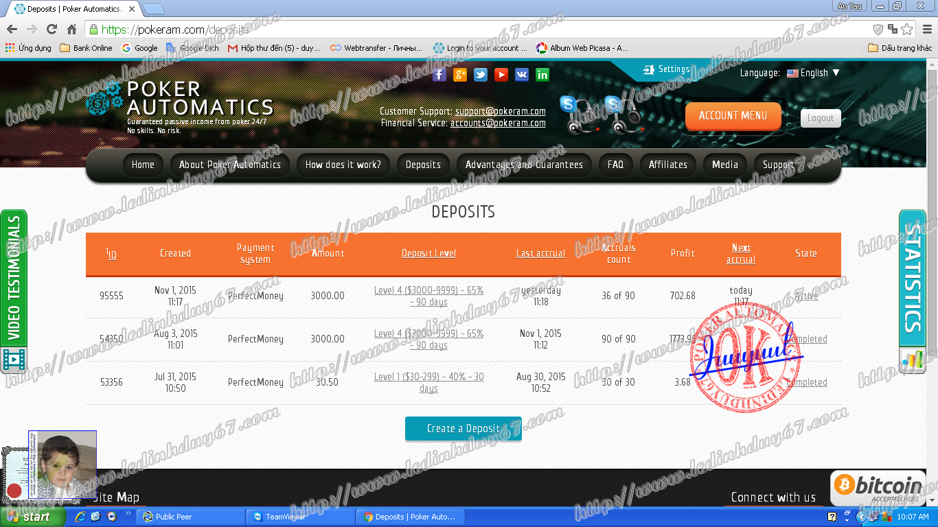Open the FAQ nav item
Viewport: 938px width, 527px height.
click(615, 165)
